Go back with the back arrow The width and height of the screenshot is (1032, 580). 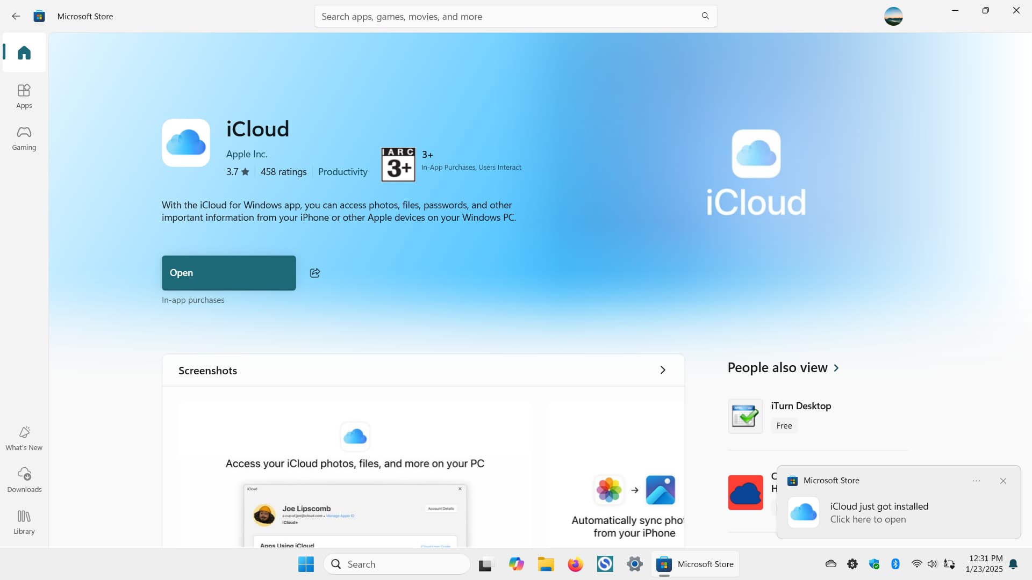point(16,16)
